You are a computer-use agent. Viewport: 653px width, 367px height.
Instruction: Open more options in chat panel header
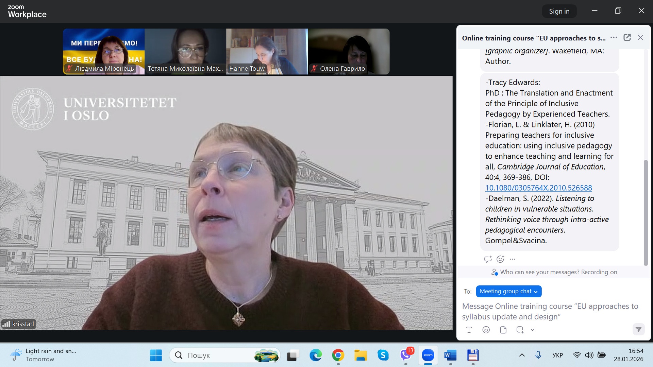point(614,38)
